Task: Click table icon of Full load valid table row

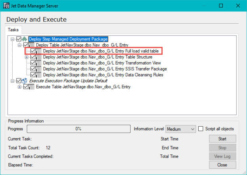Action: pyautogui.click(x=38, y=51)
